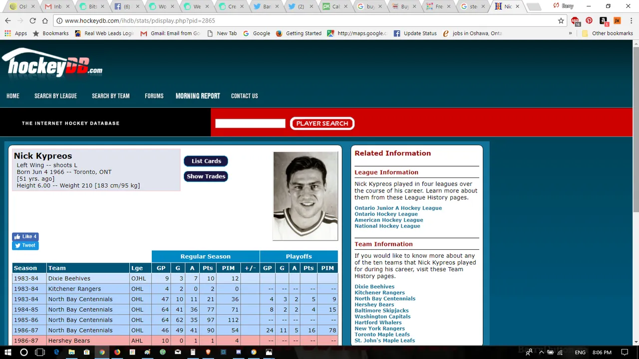Open Firefox from the taskbar
The width and height of the screenshot is (639, 359).
117,352
